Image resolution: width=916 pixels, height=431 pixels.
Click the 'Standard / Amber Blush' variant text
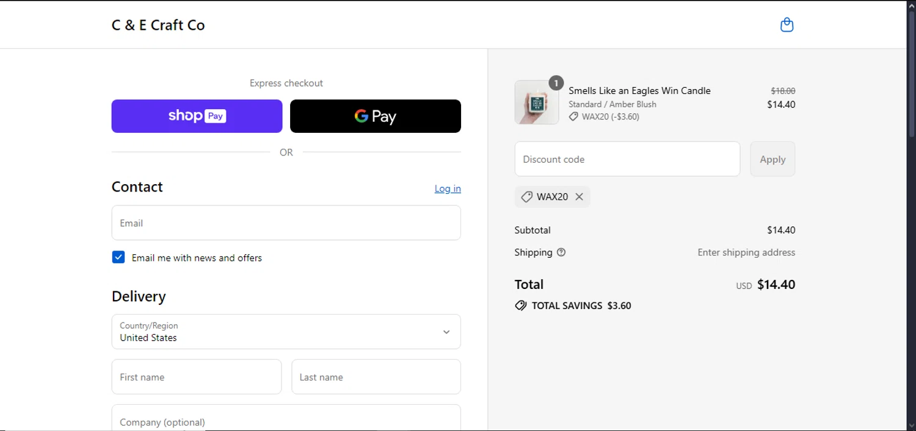coord(612,104)
